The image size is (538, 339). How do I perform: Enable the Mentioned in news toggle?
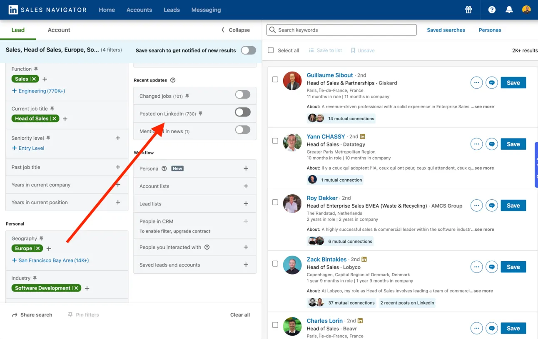click(x=242, y=129)
